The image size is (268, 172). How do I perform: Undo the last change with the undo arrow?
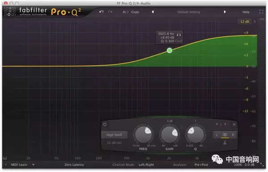101,12
